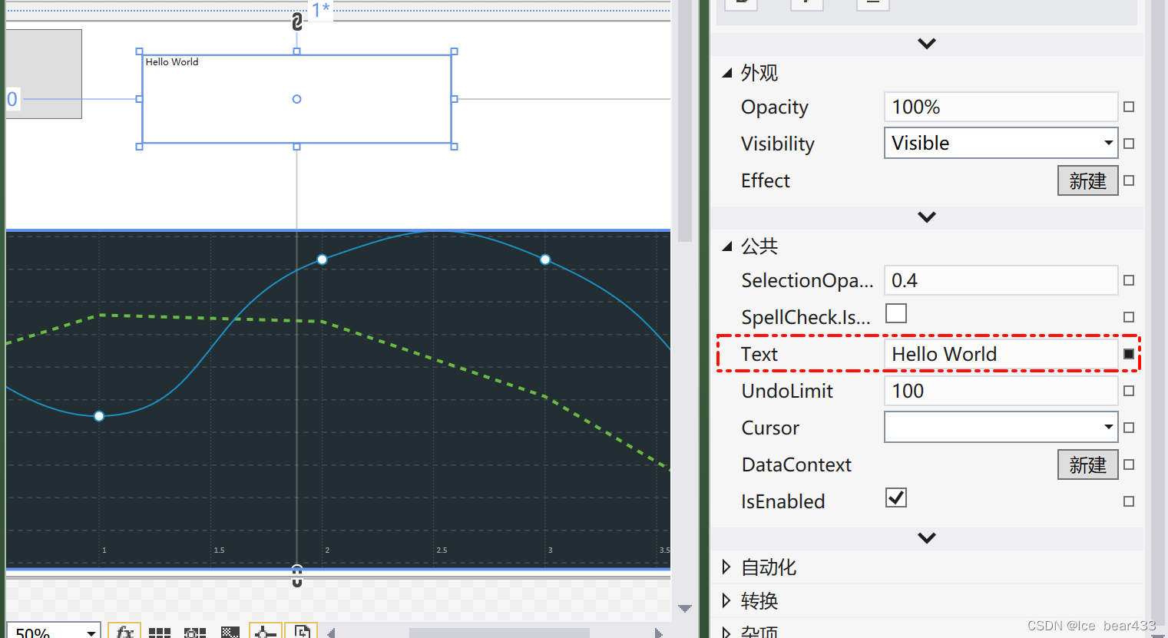
Task: Click 新建 button for DataContext
Action: point(1088,465)
